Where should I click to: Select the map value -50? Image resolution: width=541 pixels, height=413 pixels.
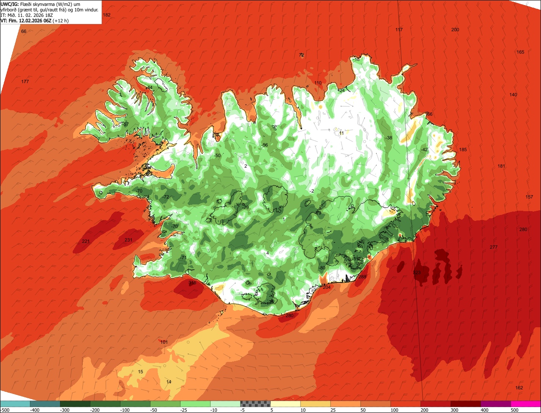click(x=217, y=155)
